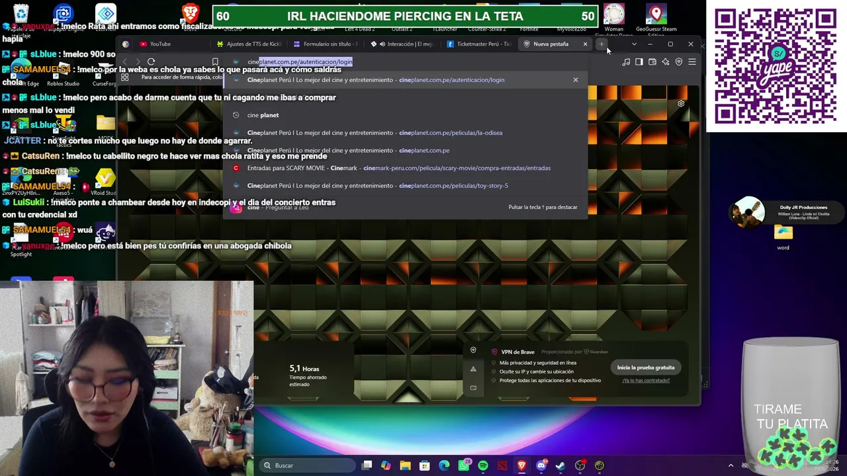Open a new tab with the plus button

pos(602,44)
